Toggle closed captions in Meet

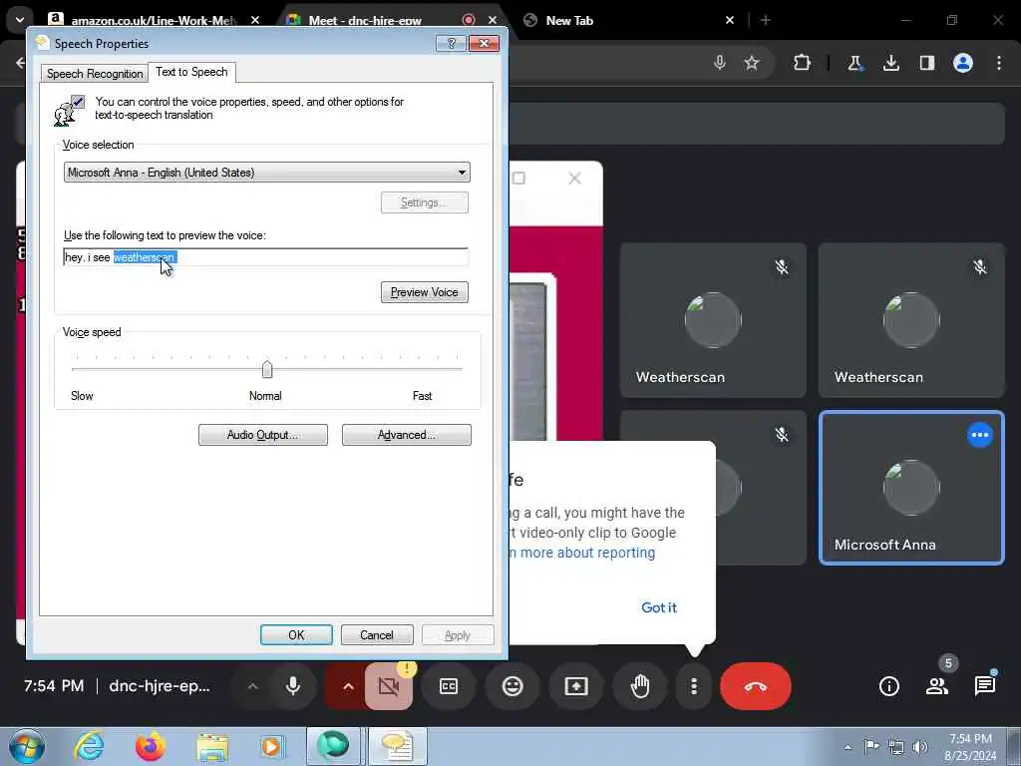pyautogui.click(x=449, y=686)
